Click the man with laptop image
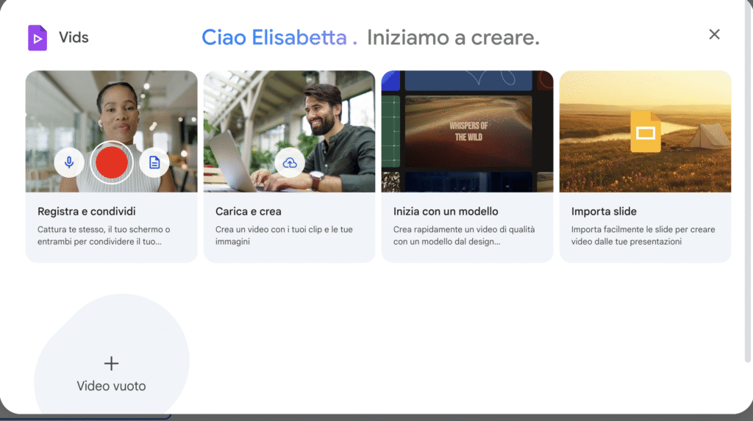This screenshot has height=421, width=753. [x=289, y=132]
